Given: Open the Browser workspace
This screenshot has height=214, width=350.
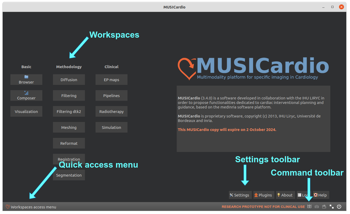Looking at the screenshot, I should click(x=26, y=80).
